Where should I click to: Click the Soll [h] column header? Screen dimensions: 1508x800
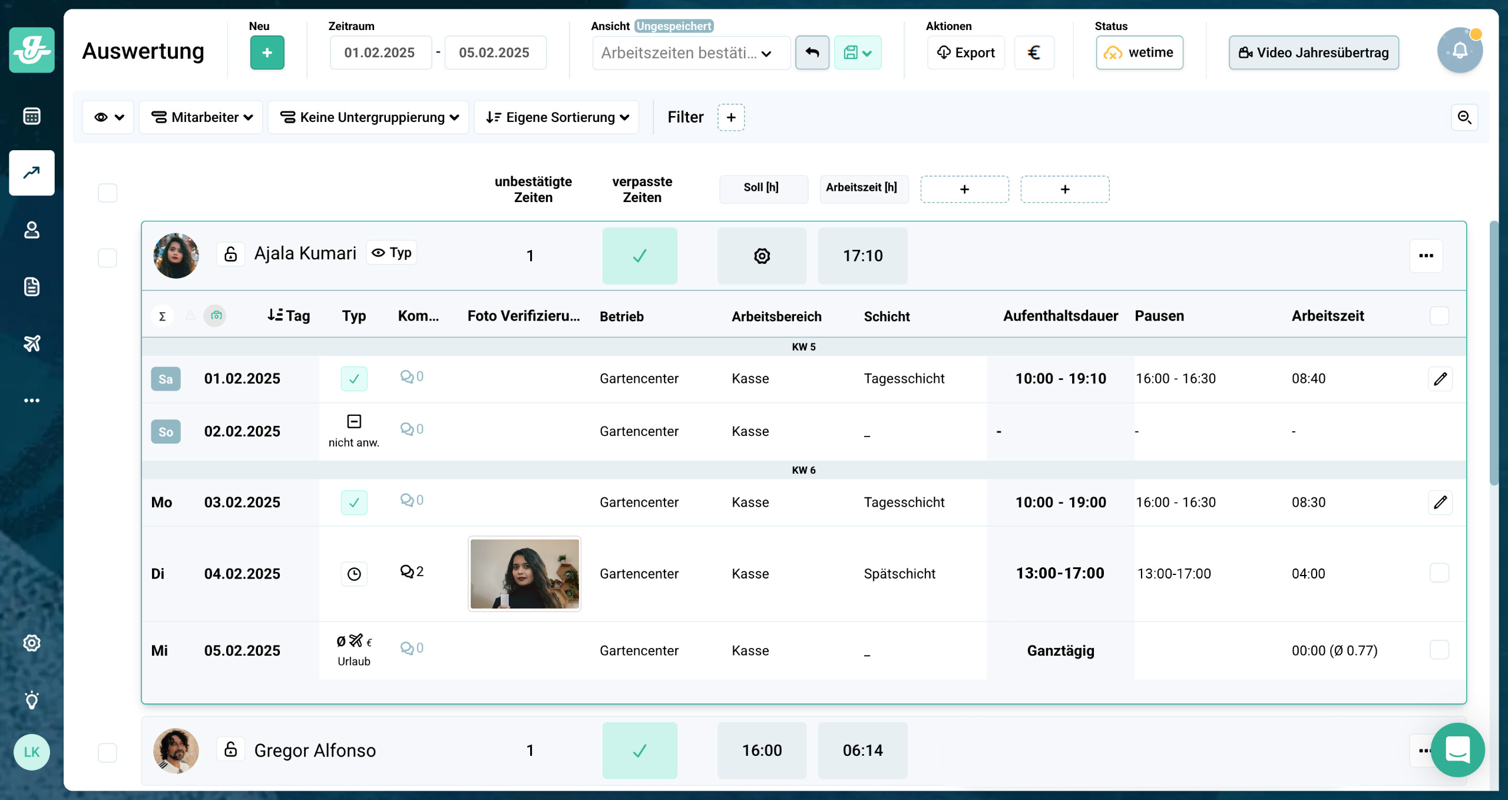(762, 187)
